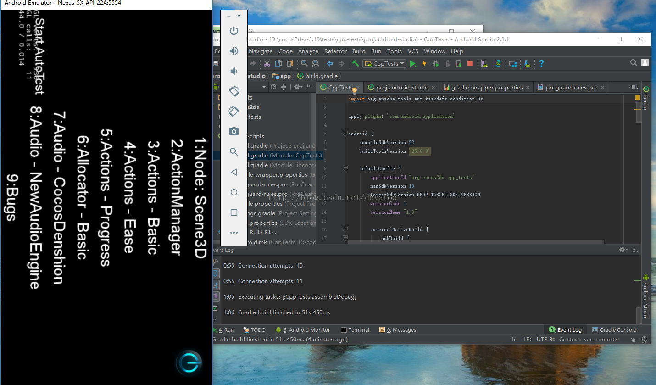Open the TODO tool window
656x385 pixels.
(x=254, y=330)
